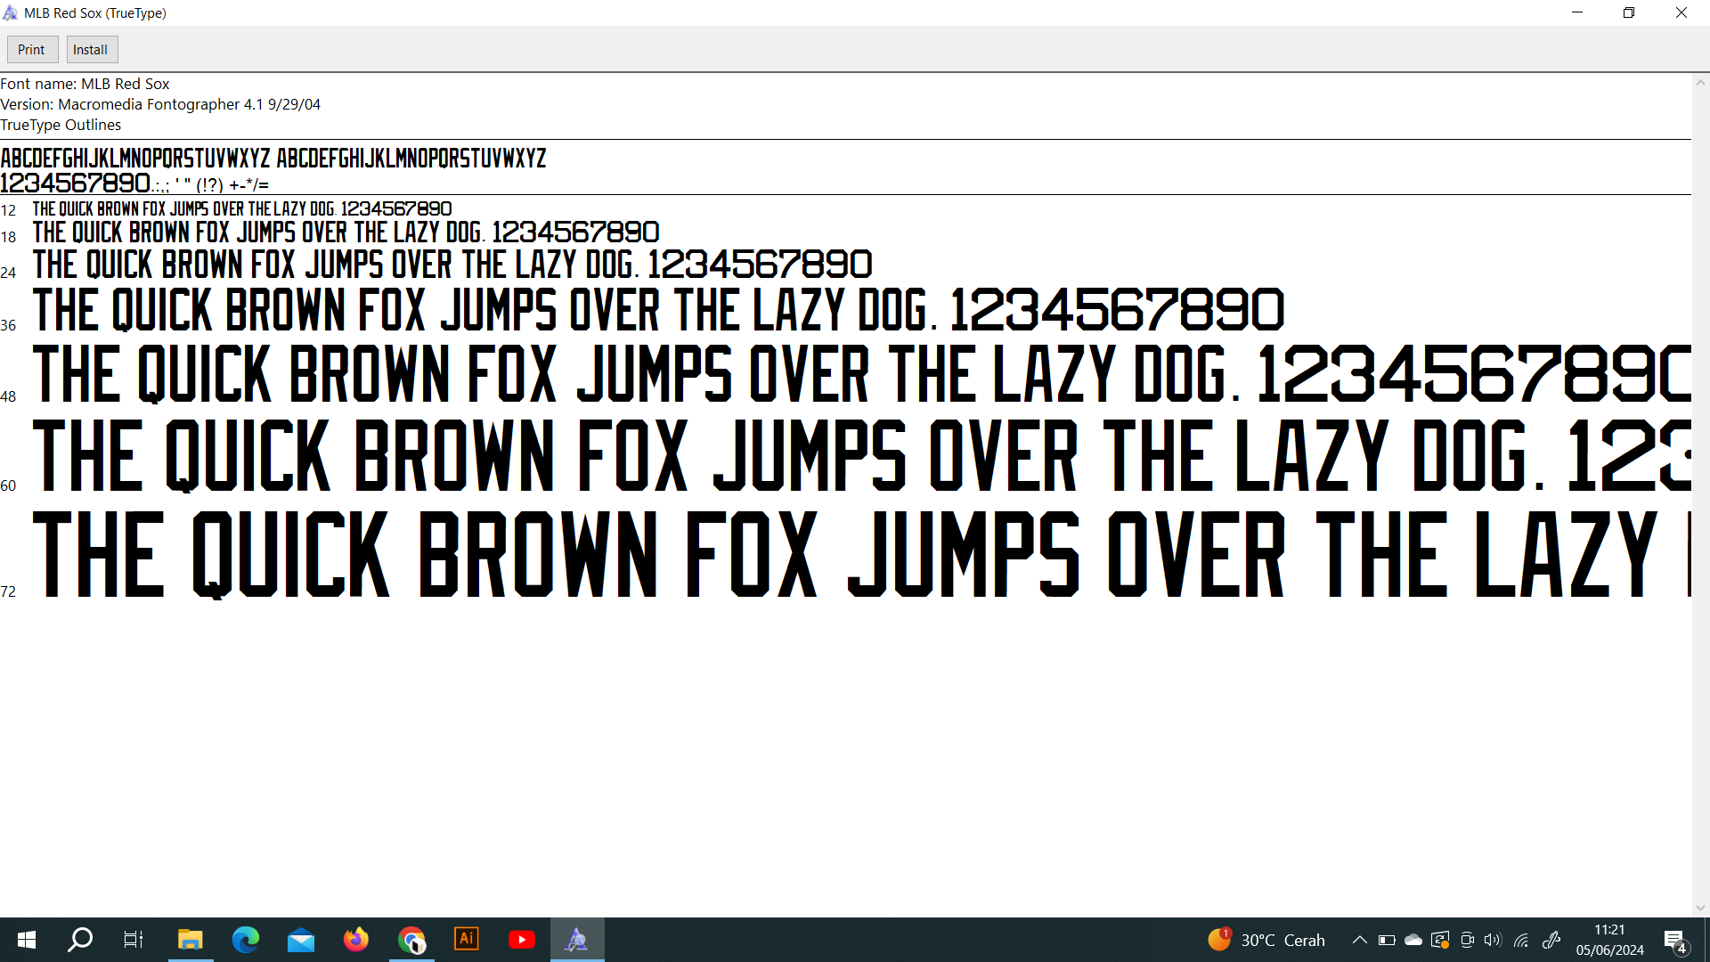Switch to the Google Chrome window
Image resolution: width=1710 pixels, height=962 pixels.
point(411,940)
